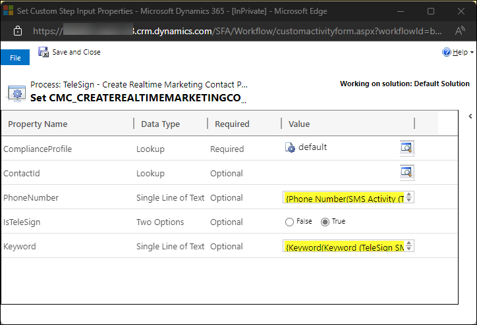477x325 pixels.
Task: Click the PhoneNumber value field
Action: [344, 198]
